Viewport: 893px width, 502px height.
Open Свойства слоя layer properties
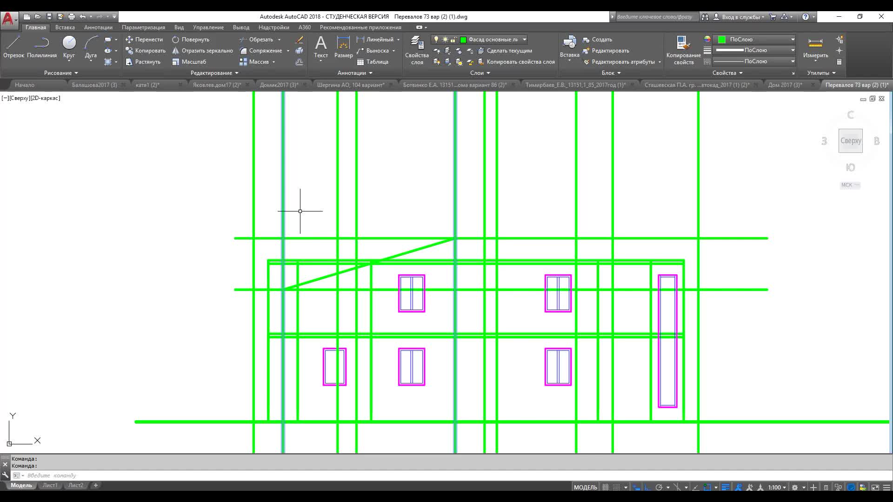[417, 50]
